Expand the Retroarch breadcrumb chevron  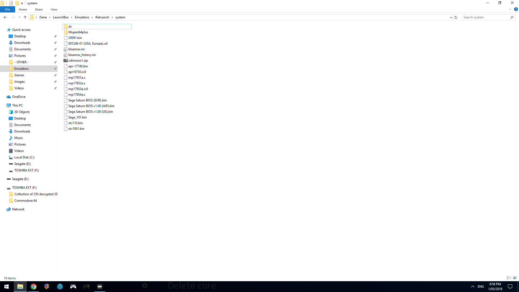pos(112,17)
